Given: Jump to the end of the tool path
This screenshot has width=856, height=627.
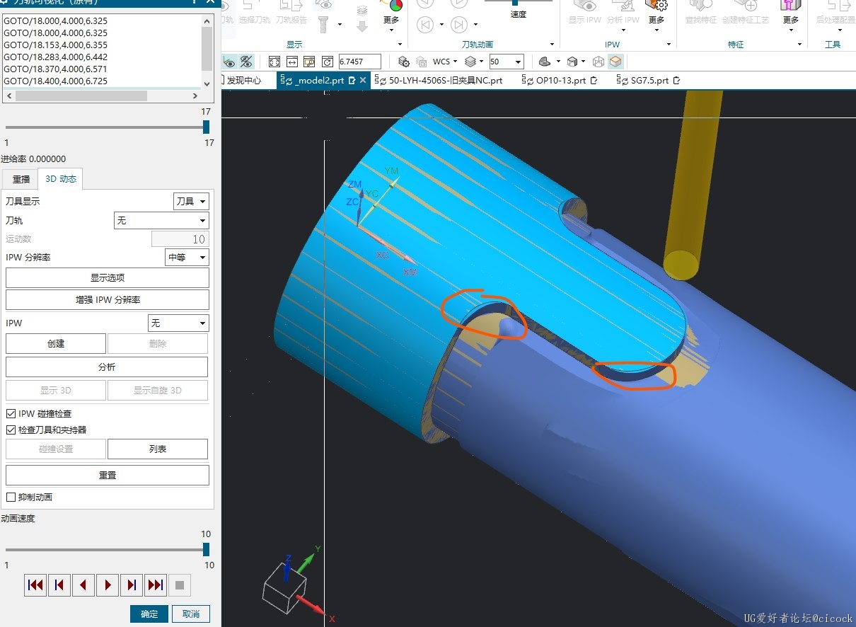Looking at the screenshot, I should point(156,585).
